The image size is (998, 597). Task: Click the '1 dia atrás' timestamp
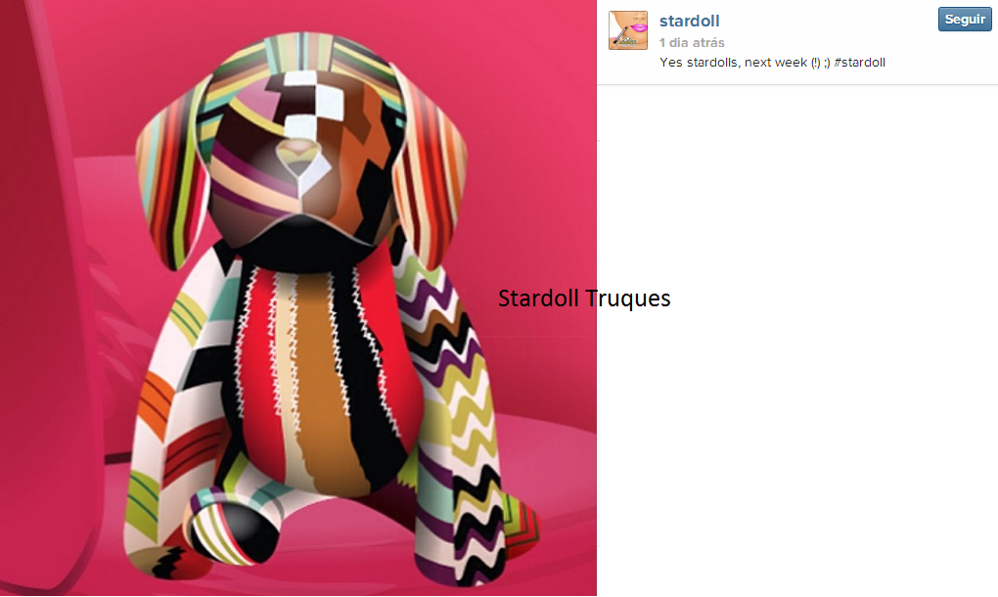(x=692, y=43)
